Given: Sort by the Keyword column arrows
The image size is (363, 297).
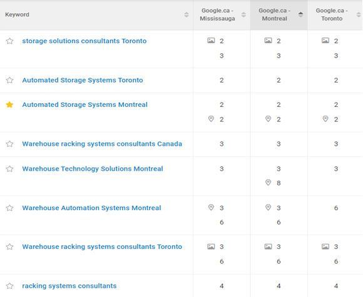Looking at the screenshot, I should [x=187, y=14].
